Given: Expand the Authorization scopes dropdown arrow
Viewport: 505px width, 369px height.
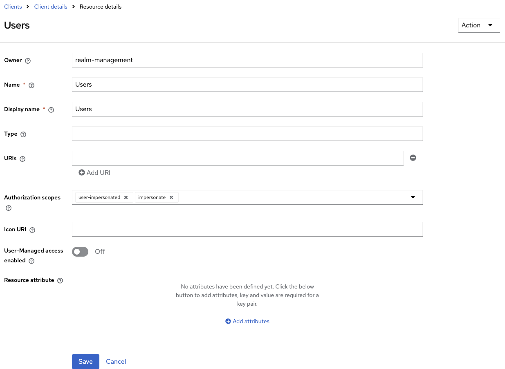Looking at the screenshot, I should [413, 197].
